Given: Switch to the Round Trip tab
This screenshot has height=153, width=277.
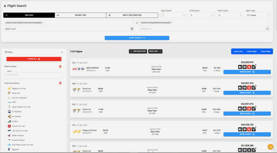Looking at the screenshot, I should [80, 15].
